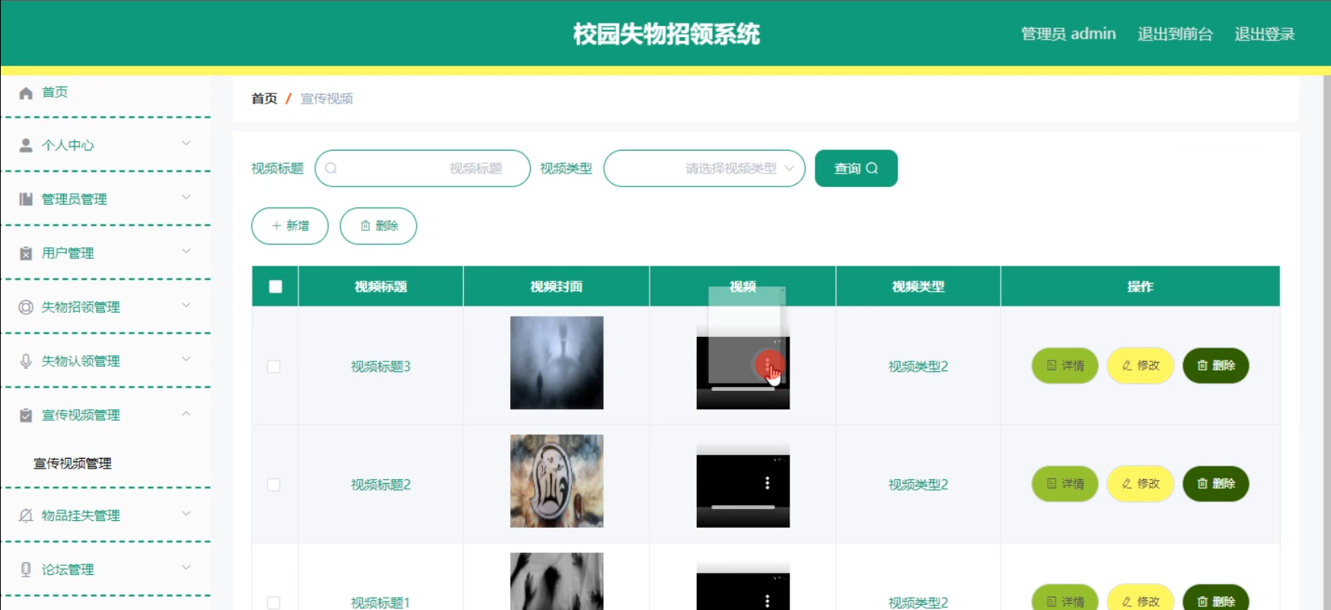Click the magnifier icon inside 视频标题 search field

(331, 168)
